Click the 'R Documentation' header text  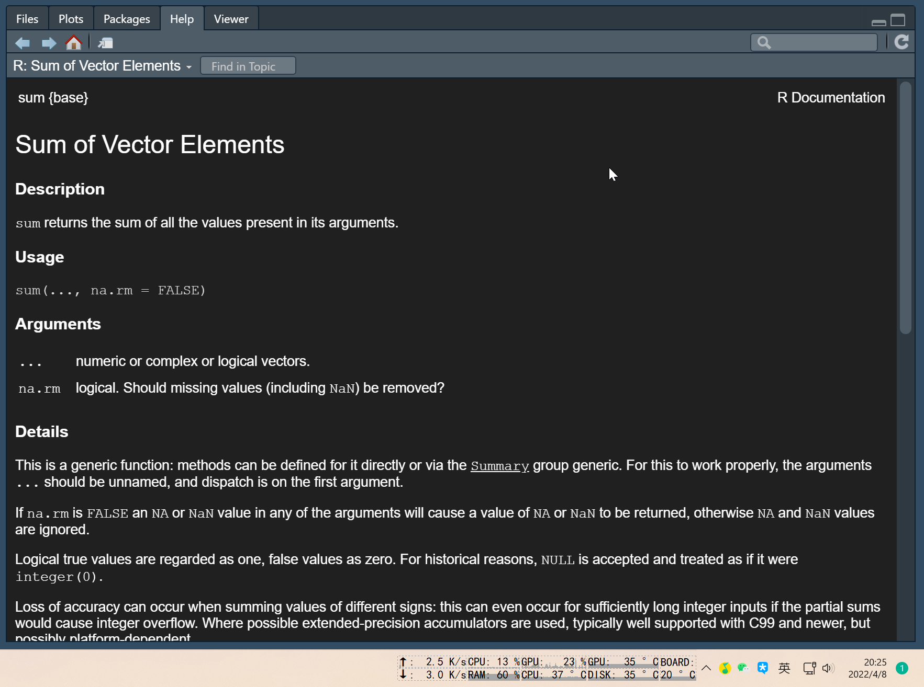[x=831, y=98]
